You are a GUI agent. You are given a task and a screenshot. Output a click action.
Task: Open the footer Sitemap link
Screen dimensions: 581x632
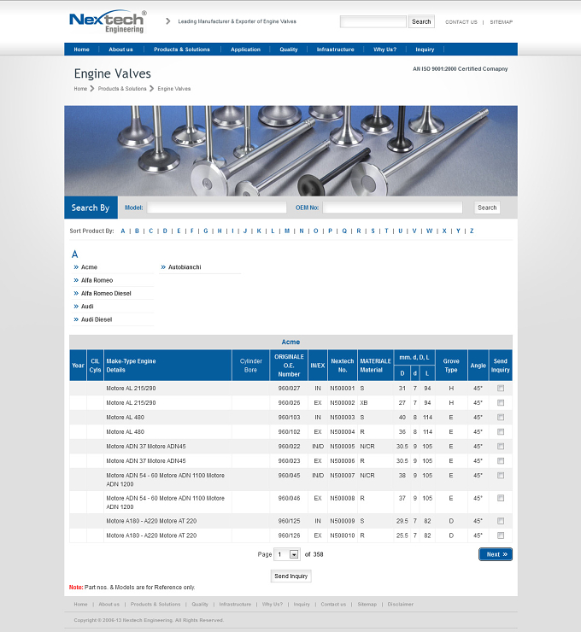[367, 604]
